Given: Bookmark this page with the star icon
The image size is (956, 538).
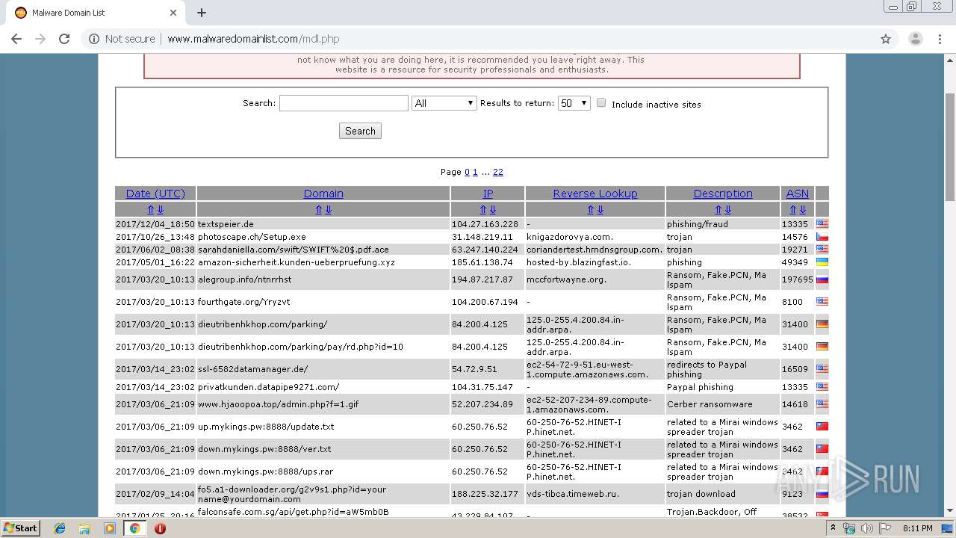Looking at the screenshot, I should [x=886, y=39].
